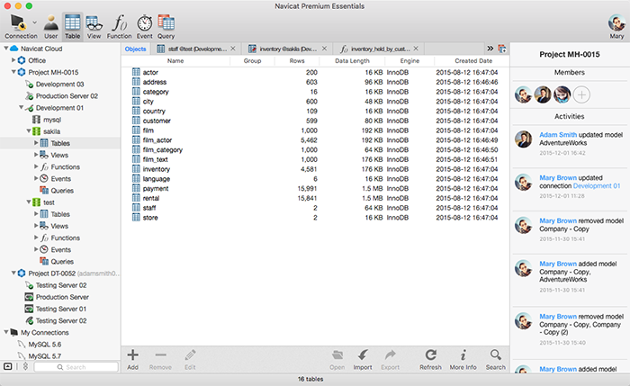Select the customer table row
The height and width of the screenshot is (386, 630).
tap(315, 121)
